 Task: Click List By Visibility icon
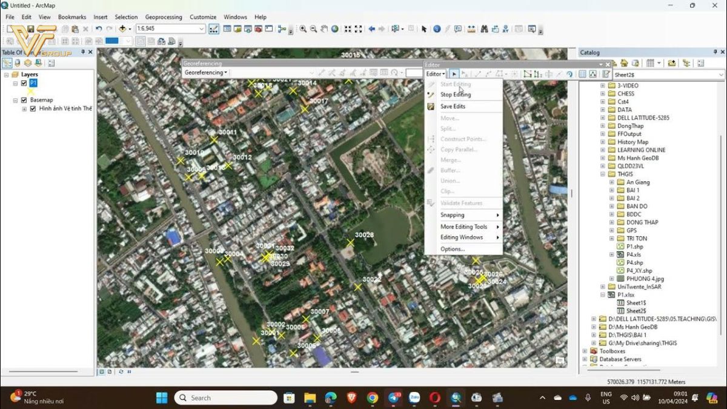(28, 63)
